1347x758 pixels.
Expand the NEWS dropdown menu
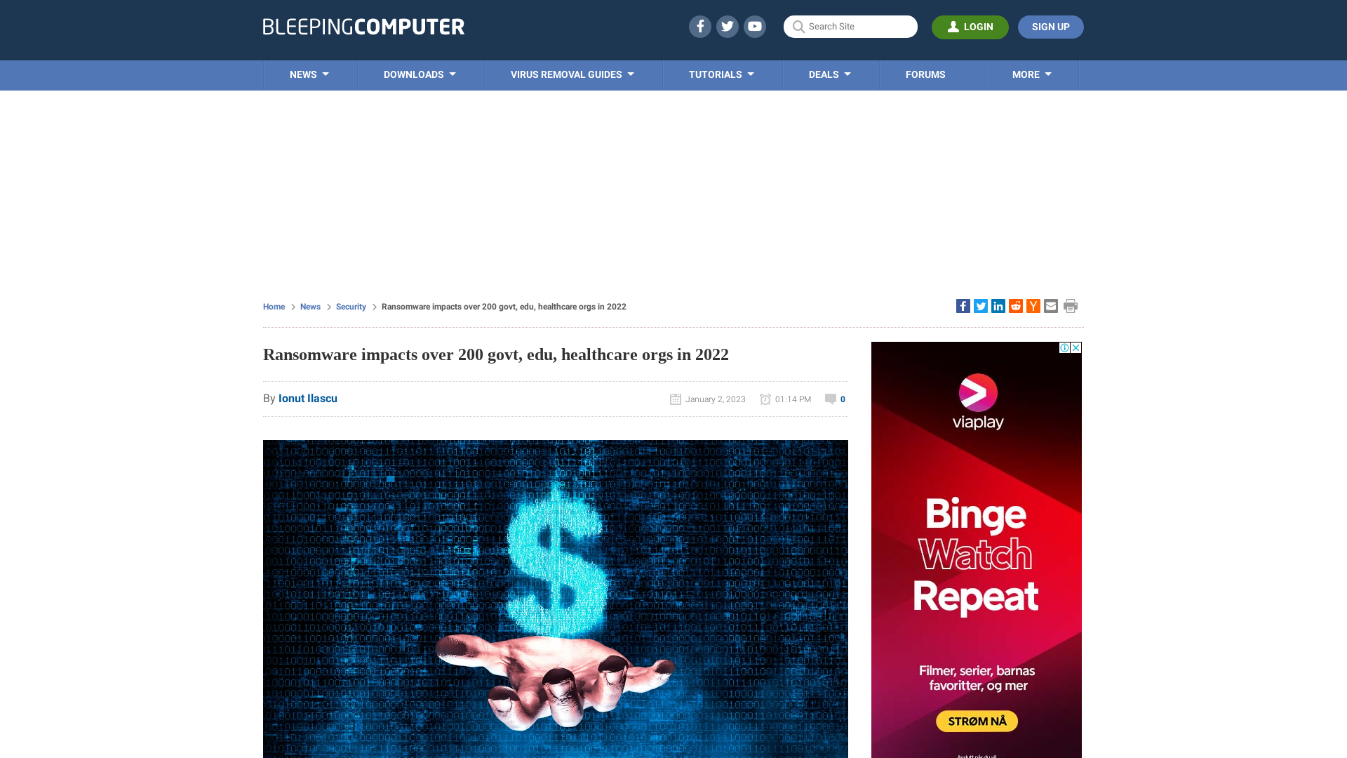pyautogui.click(x=309, y=74)
